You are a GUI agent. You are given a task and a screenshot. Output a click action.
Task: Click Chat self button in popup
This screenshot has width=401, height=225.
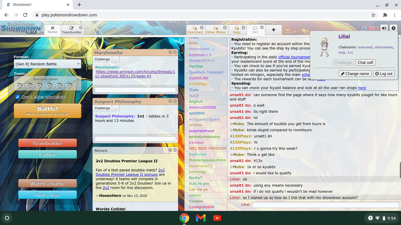click(365, 62)
